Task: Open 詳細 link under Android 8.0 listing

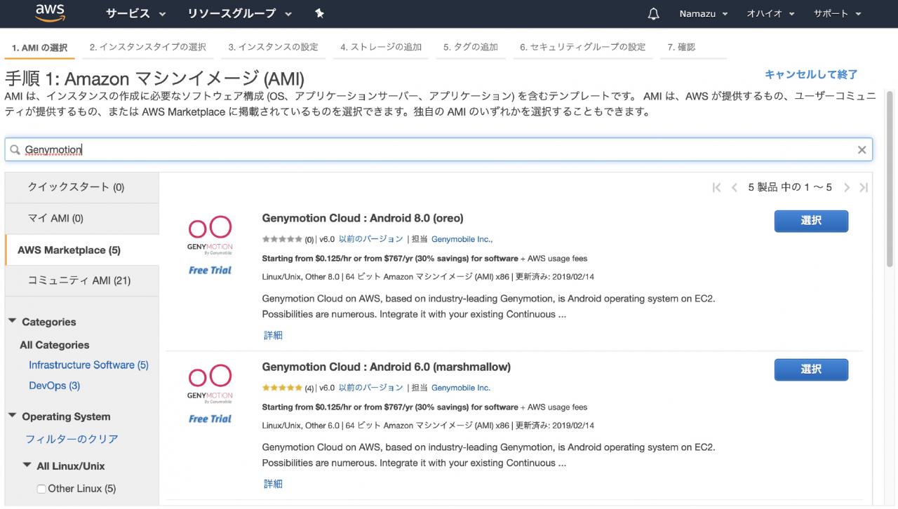Action: pos(273,335)
